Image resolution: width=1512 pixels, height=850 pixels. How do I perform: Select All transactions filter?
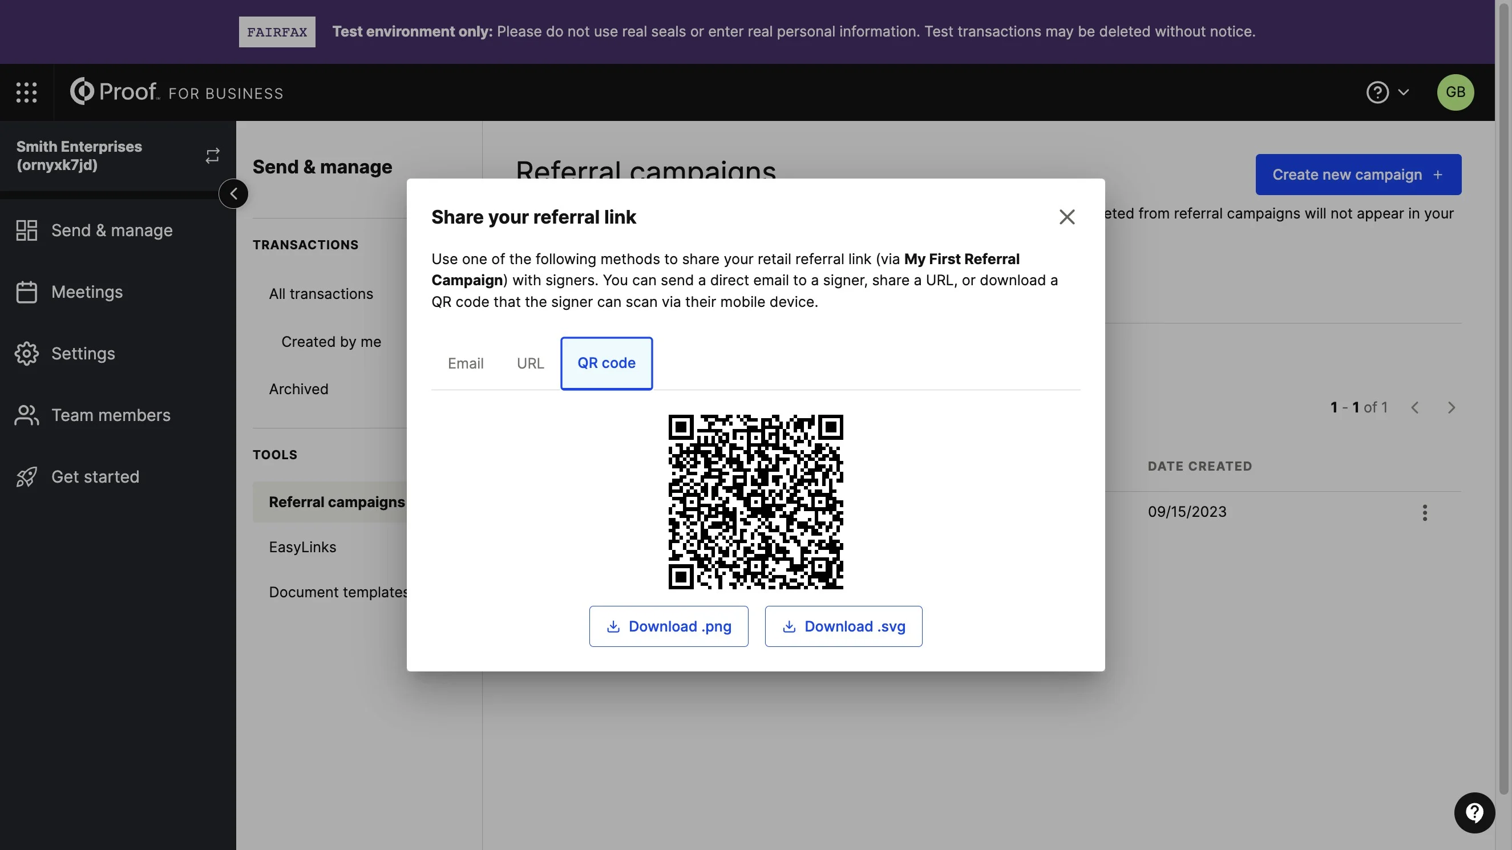pyautogui.click(x=321, y=294)
